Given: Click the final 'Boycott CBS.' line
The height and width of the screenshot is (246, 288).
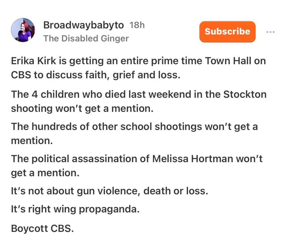Looking at the screenshot, I should [42, 229].
